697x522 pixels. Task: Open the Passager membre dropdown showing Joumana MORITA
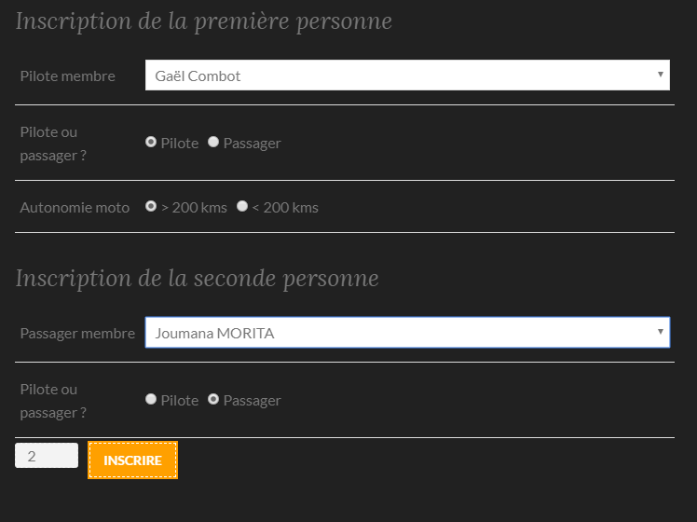(x=406, y=333)
